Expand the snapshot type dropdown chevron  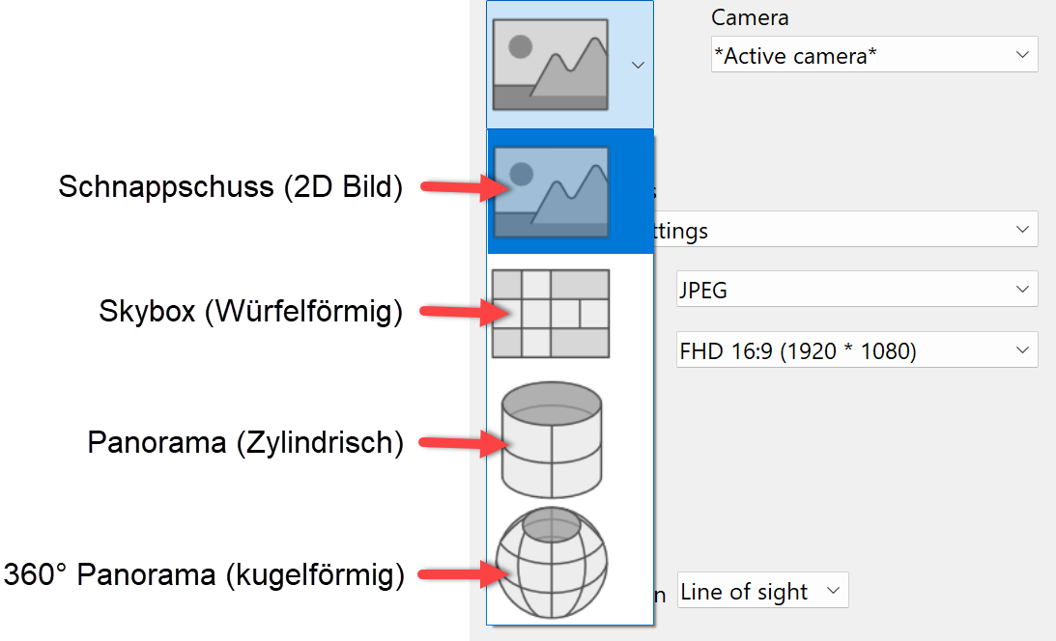637,64
